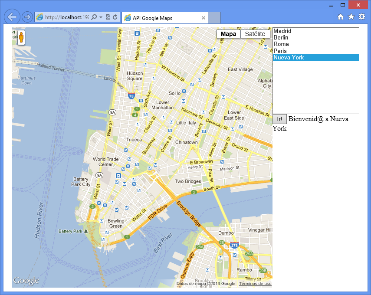Click the Holland Tunnel label
The image size is (371, 295).
[x=50, y=68]
